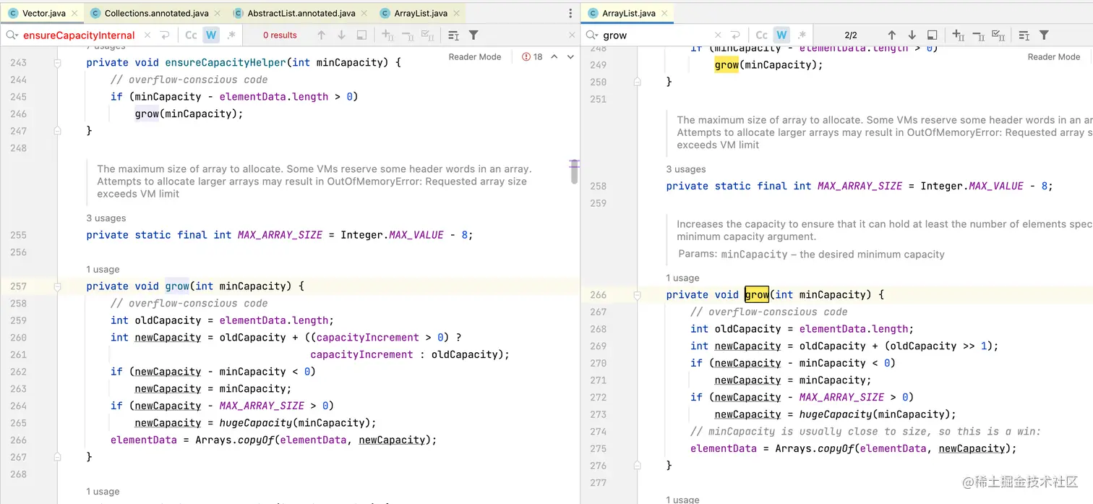Viewport: 1093px width, 504px height.
Task: Open left search results in Find window
Action: 362,35
